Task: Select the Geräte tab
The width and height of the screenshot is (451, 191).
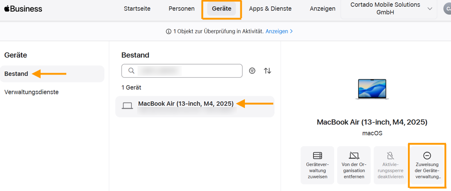Action: (221, 9)
